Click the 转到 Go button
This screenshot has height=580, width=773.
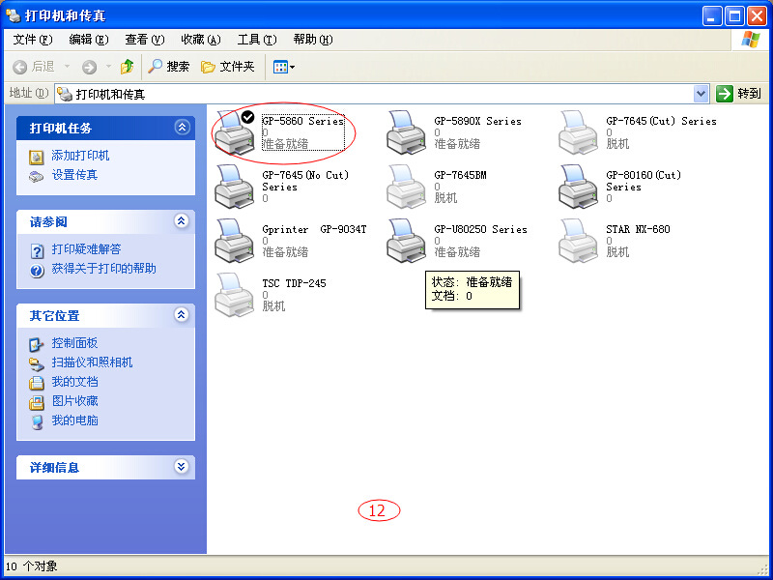[739, 93]
